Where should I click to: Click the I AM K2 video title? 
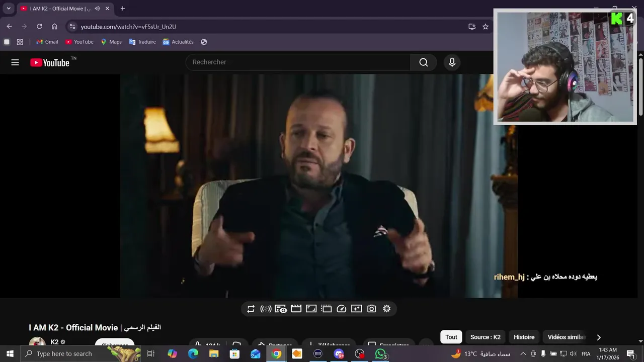[x=95, y=328]
